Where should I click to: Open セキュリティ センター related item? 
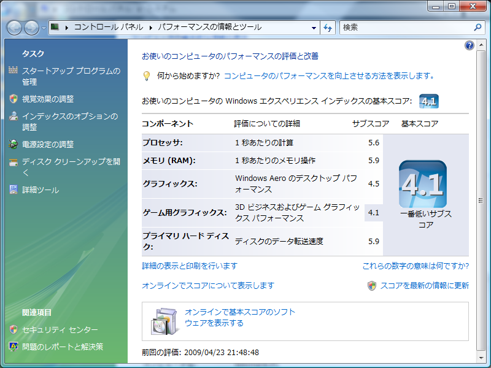[60, 329]
